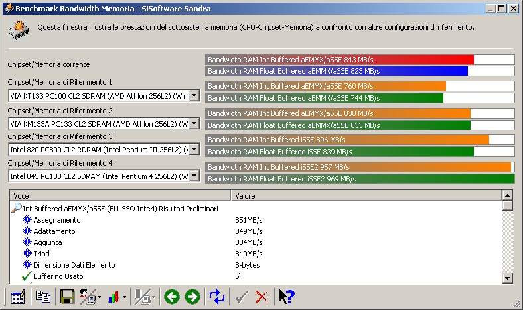Select the Int Buffered aEMMX/aSSE Risultati Preliminari row

click(x=120, y=209)
